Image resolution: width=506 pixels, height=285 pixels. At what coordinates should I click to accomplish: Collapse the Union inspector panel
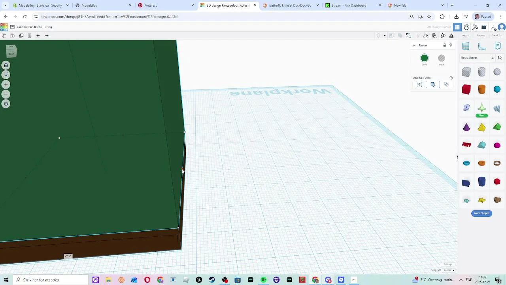point(414,46)
